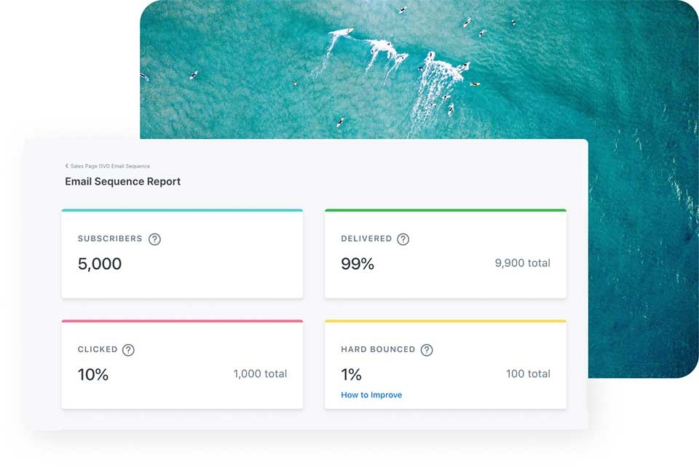The image size is (699, 467).
Task: Click the Email Sequence Report heading
Action: point(122,181)
